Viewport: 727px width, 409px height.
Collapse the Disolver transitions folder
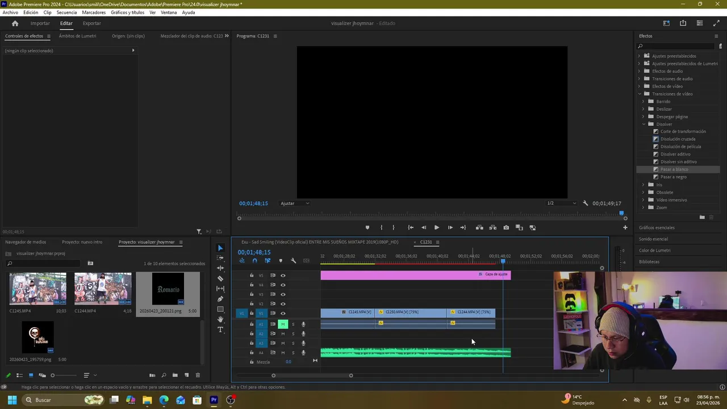[644, 124]
